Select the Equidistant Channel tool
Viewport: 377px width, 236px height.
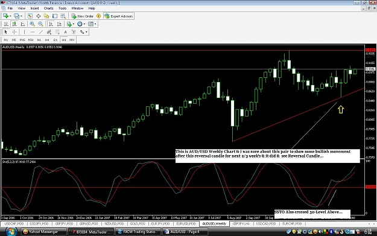pyautogui.click(x=49, y=32)
